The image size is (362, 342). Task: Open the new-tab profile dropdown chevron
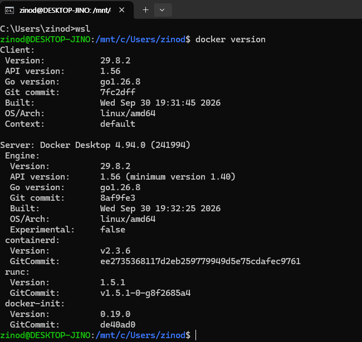click(x=162, y=10)
